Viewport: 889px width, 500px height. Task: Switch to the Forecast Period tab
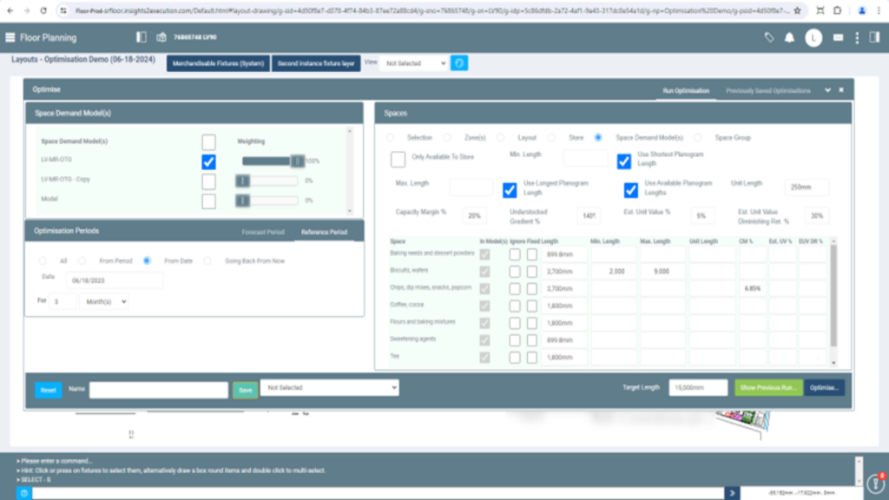pyautogui.click(x=262, y=232)
